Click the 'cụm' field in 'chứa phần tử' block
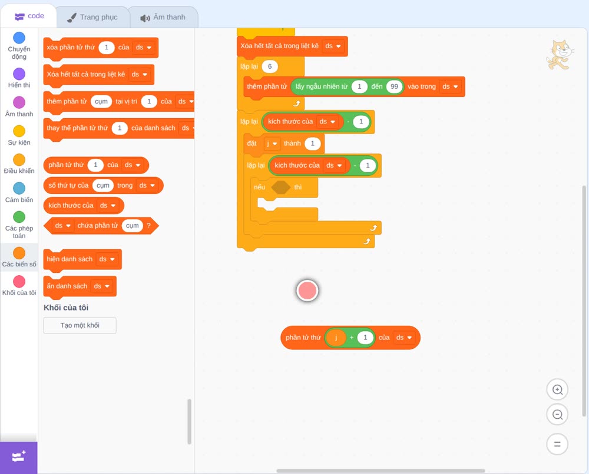 click(132, 225)
